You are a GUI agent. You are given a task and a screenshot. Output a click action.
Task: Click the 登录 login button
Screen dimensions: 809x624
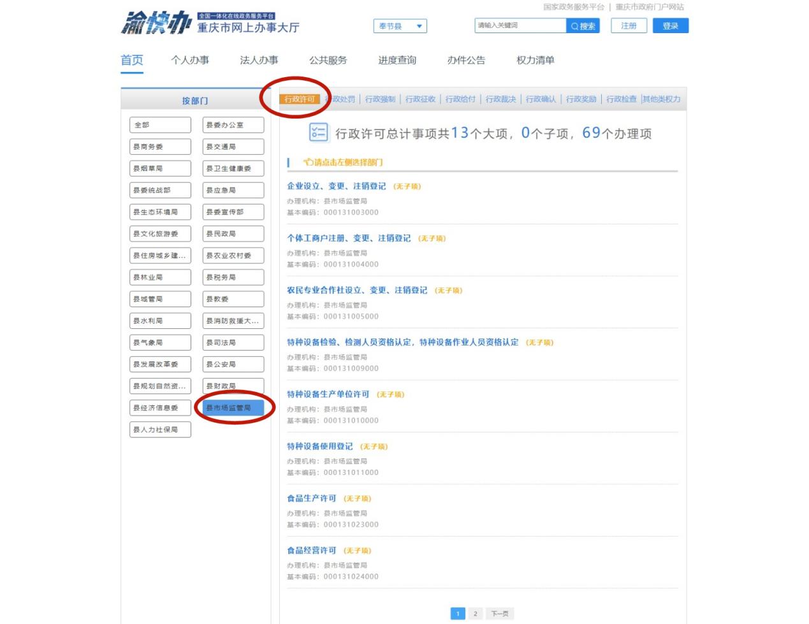pyautogui.click(x=670, y=25)
